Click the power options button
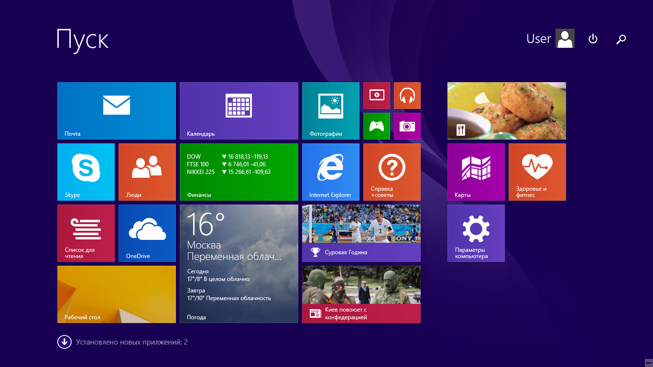 [593, 39]
